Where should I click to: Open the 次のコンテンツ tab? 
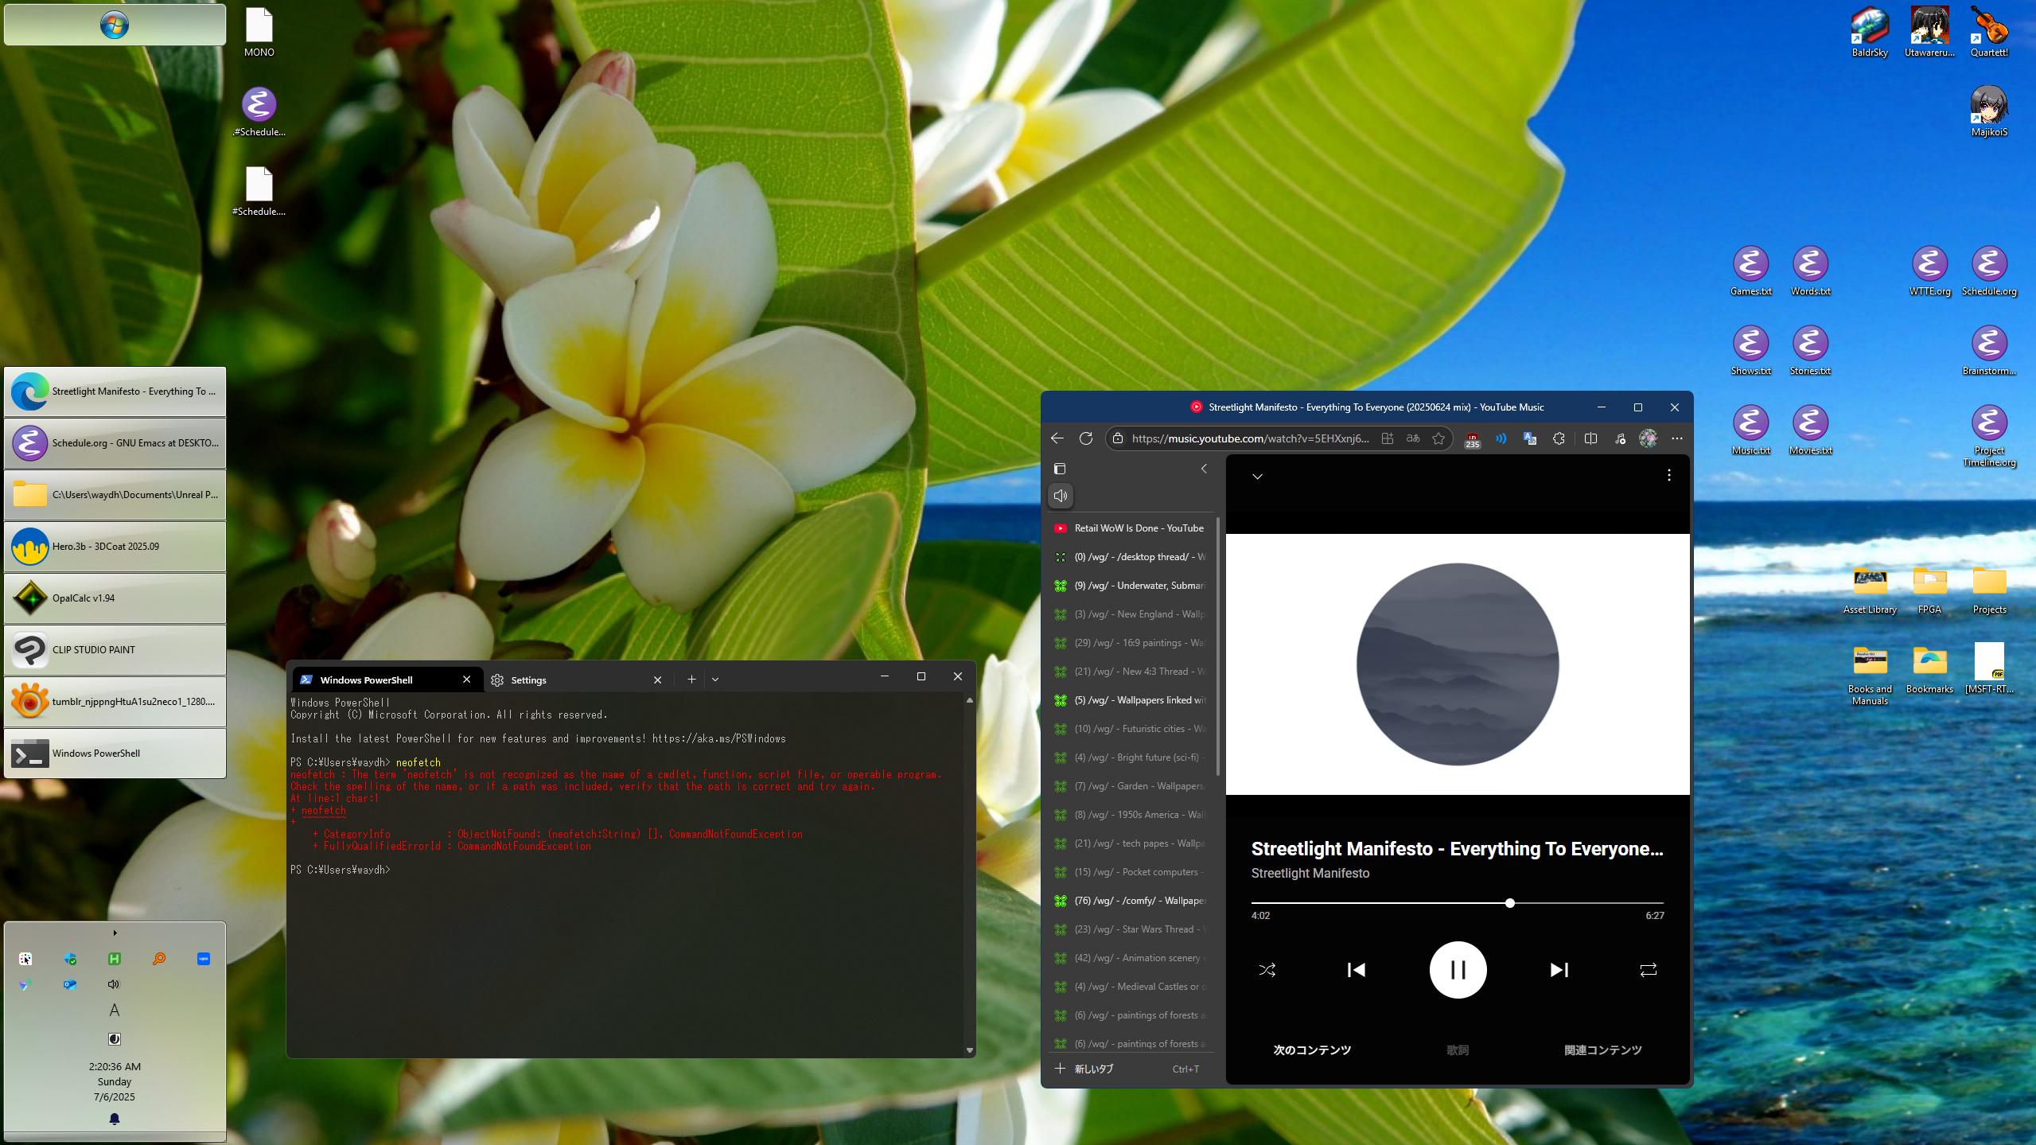pyautogui.click(x=1312, y=1050)
